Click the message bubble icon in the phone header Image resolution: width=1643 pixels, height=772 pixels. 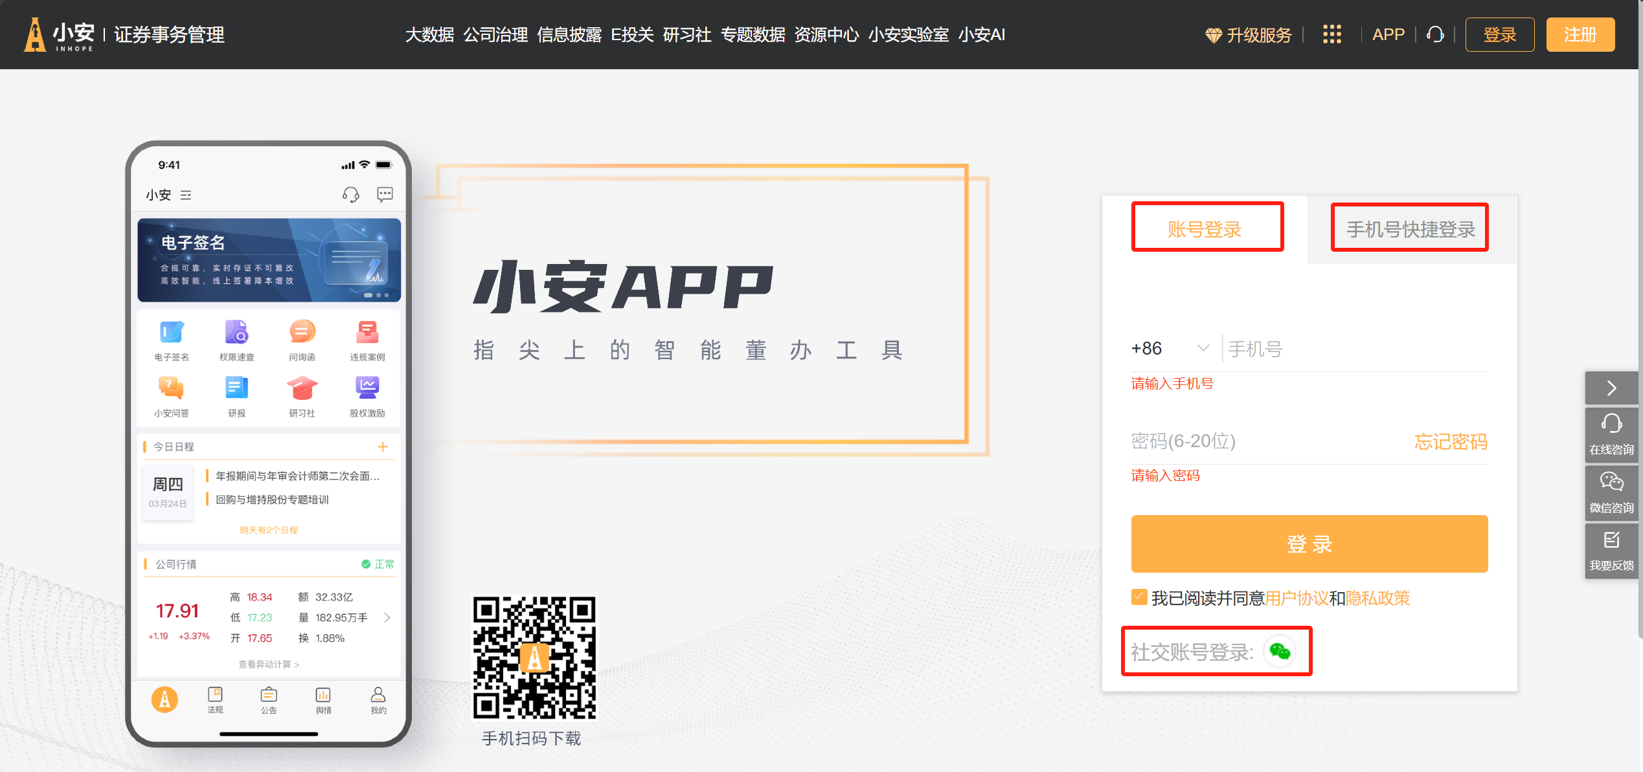click(x=385, y=195)
